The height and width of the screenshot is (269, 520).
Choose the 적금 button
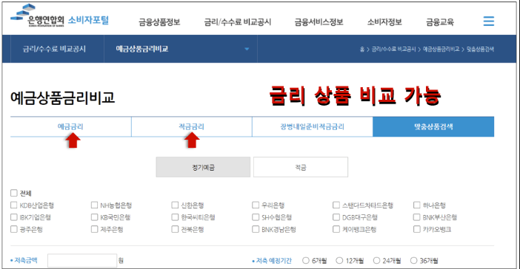301,167
